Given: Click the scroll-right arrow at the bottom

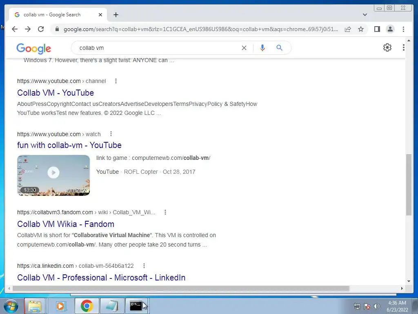Looking at the screenshot, I should (x=402, y=288).
